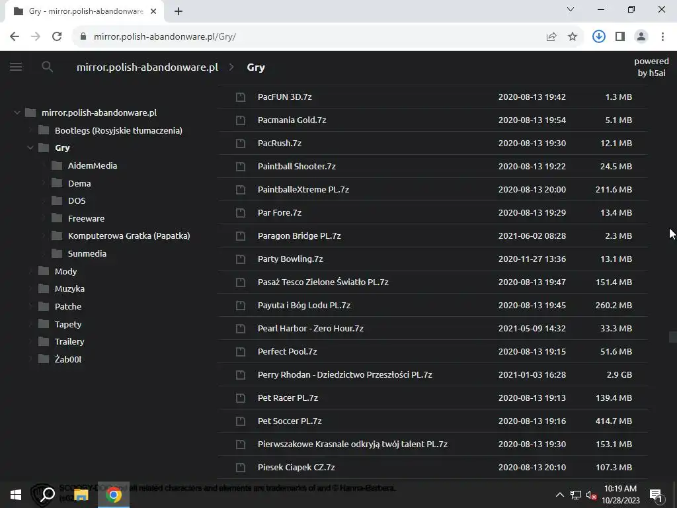Open Chrome profile avatar menu
677x508 pixels.
[641, 37]
